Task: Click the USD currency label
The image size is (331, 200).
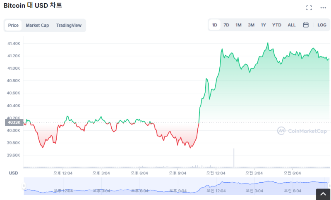Action: [x=13, y=173]
